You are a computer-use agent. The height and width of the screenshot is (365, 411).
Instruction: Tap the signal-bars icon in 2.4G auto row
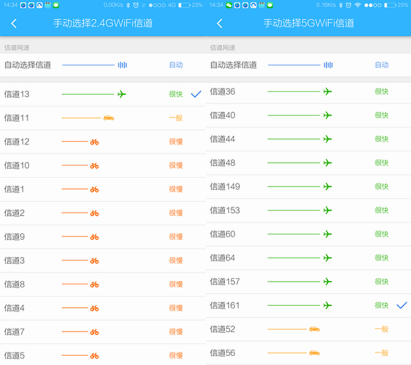122,65
